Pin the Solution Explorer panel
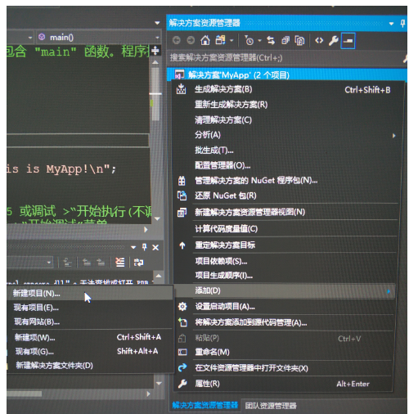Screen dimensions: 409x414 tap(402, 24)
